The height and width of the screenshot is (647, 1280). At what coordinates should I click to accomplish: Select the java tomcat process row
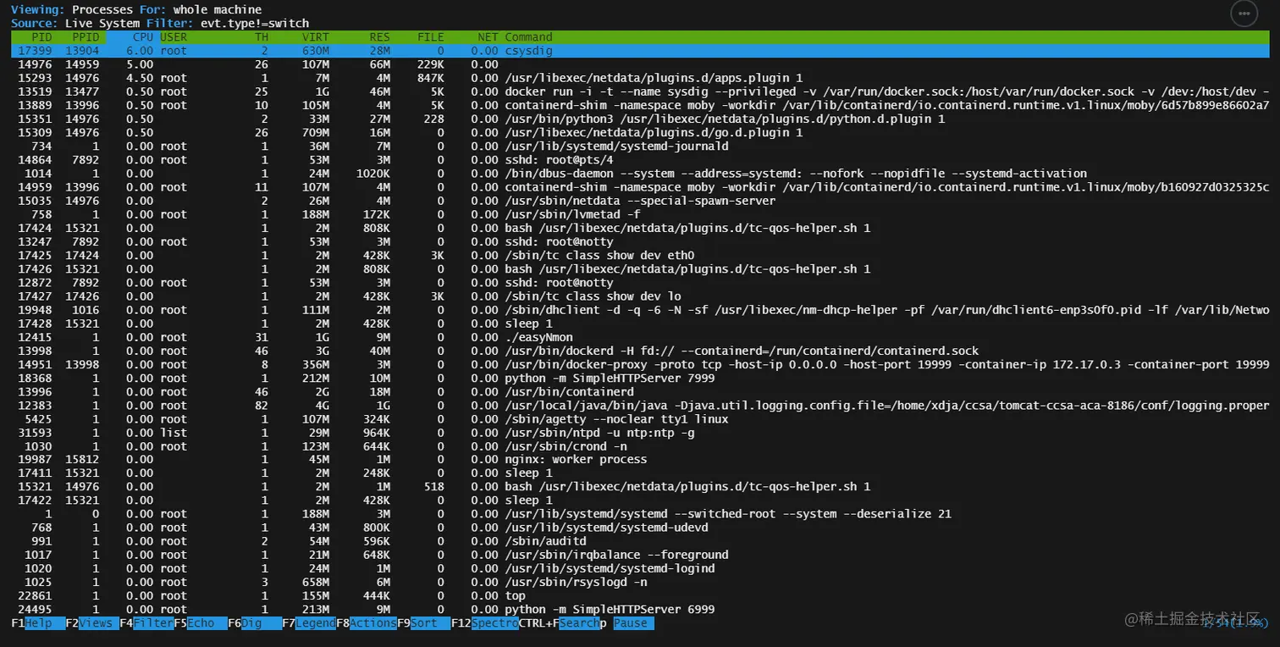(x=640, y=405)
